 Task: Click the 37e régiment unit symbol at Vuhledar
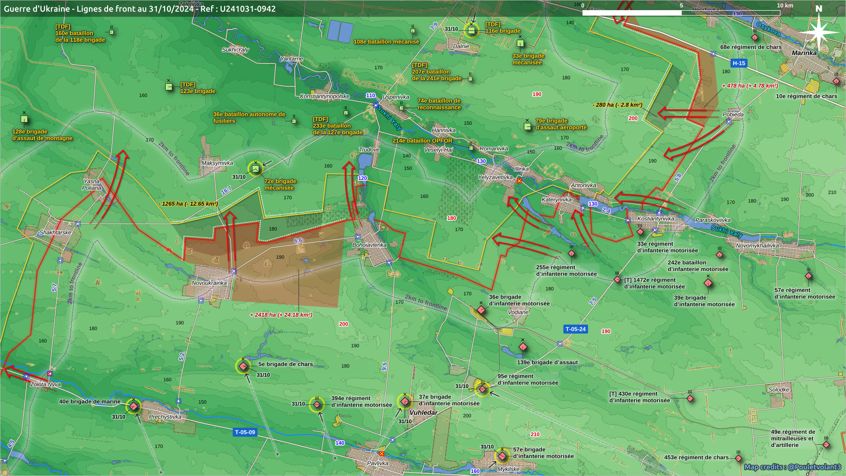coord(405,402)
